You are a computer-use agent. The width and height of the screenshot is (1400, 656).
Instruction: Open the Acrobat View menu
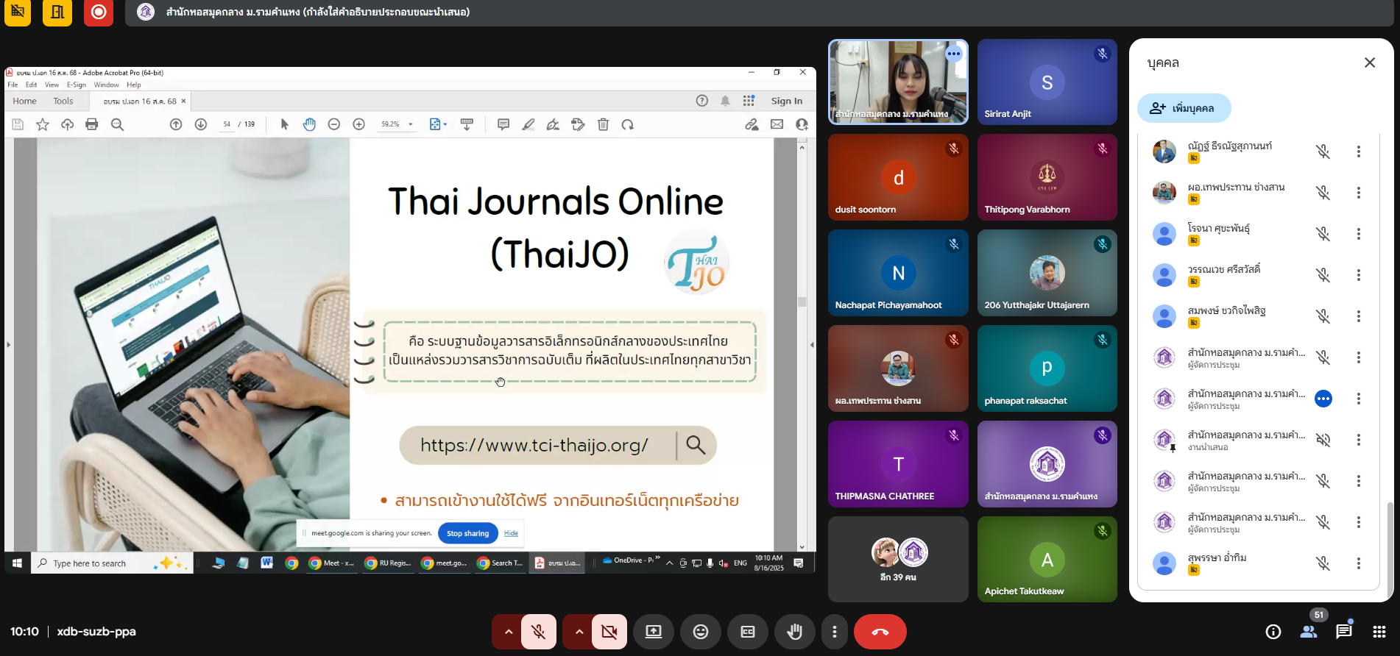52,85
